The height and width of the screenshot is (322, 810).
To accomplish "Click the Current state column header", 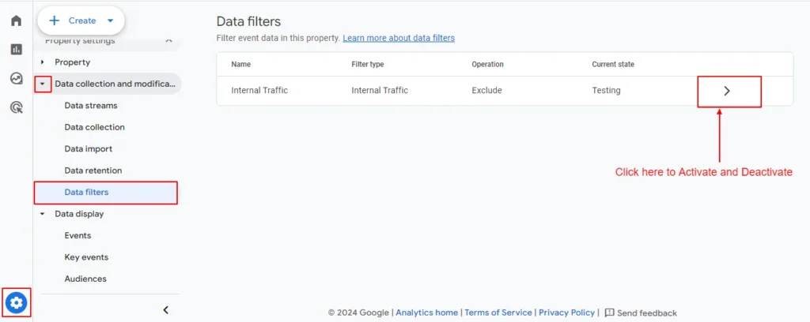I will click(x=613, y=65).
